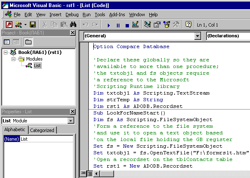
Task: Click the Undo arrow icon
Action: (85, 24)
